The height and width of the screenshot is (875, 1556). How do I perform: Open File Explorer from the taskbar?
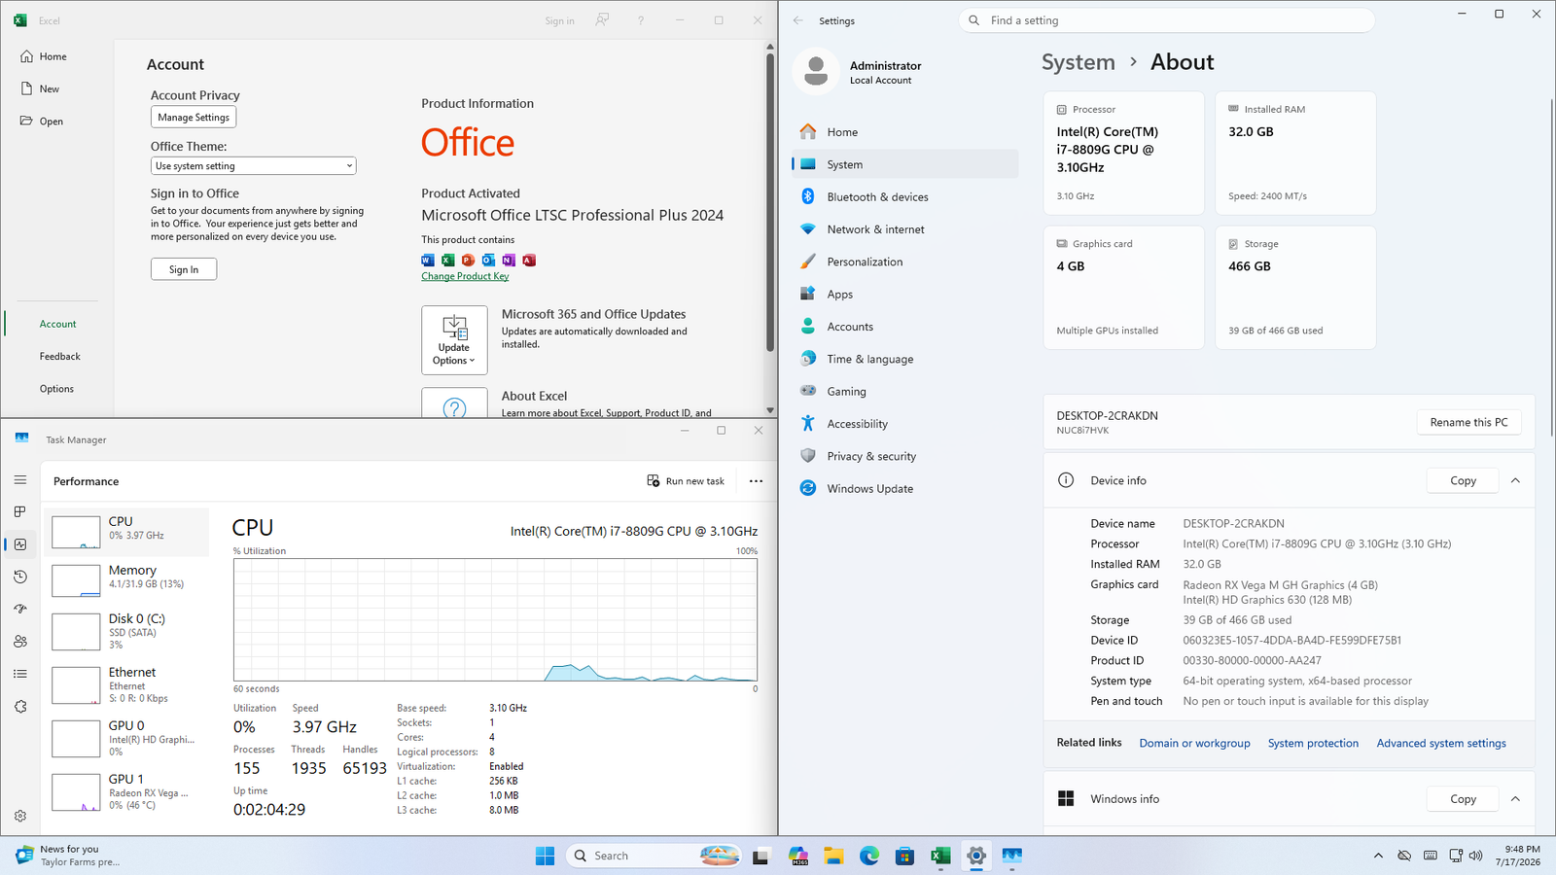(x=833, y=856)
